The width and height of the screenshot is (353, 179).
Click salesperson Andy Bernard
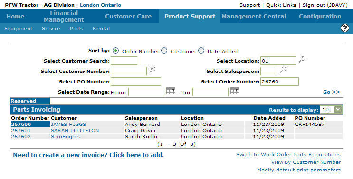pos(143,124)
